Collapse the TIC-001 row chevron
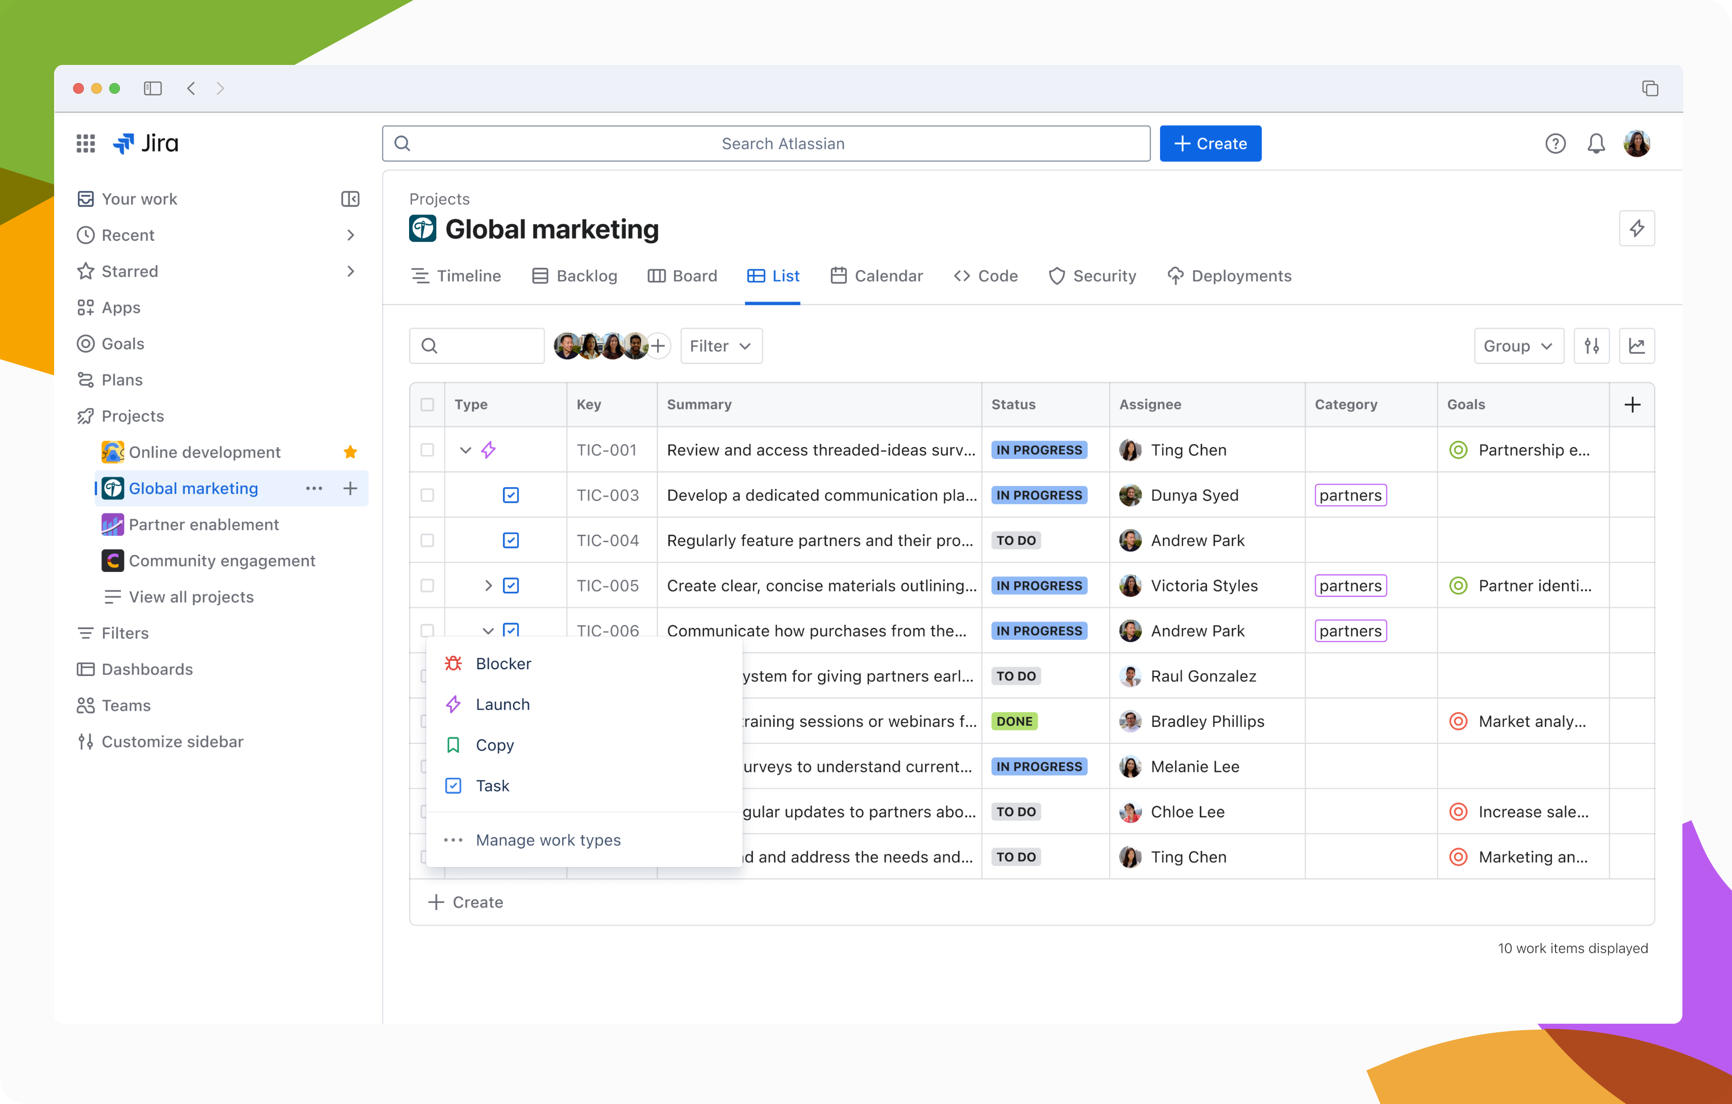 [x=465, y=450]
